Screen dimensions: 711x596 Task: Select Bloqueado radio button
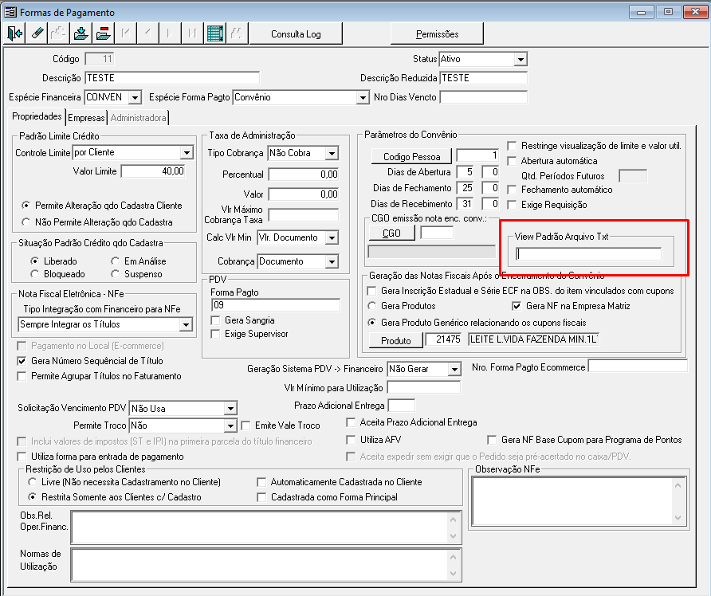[x=34, y=274]
